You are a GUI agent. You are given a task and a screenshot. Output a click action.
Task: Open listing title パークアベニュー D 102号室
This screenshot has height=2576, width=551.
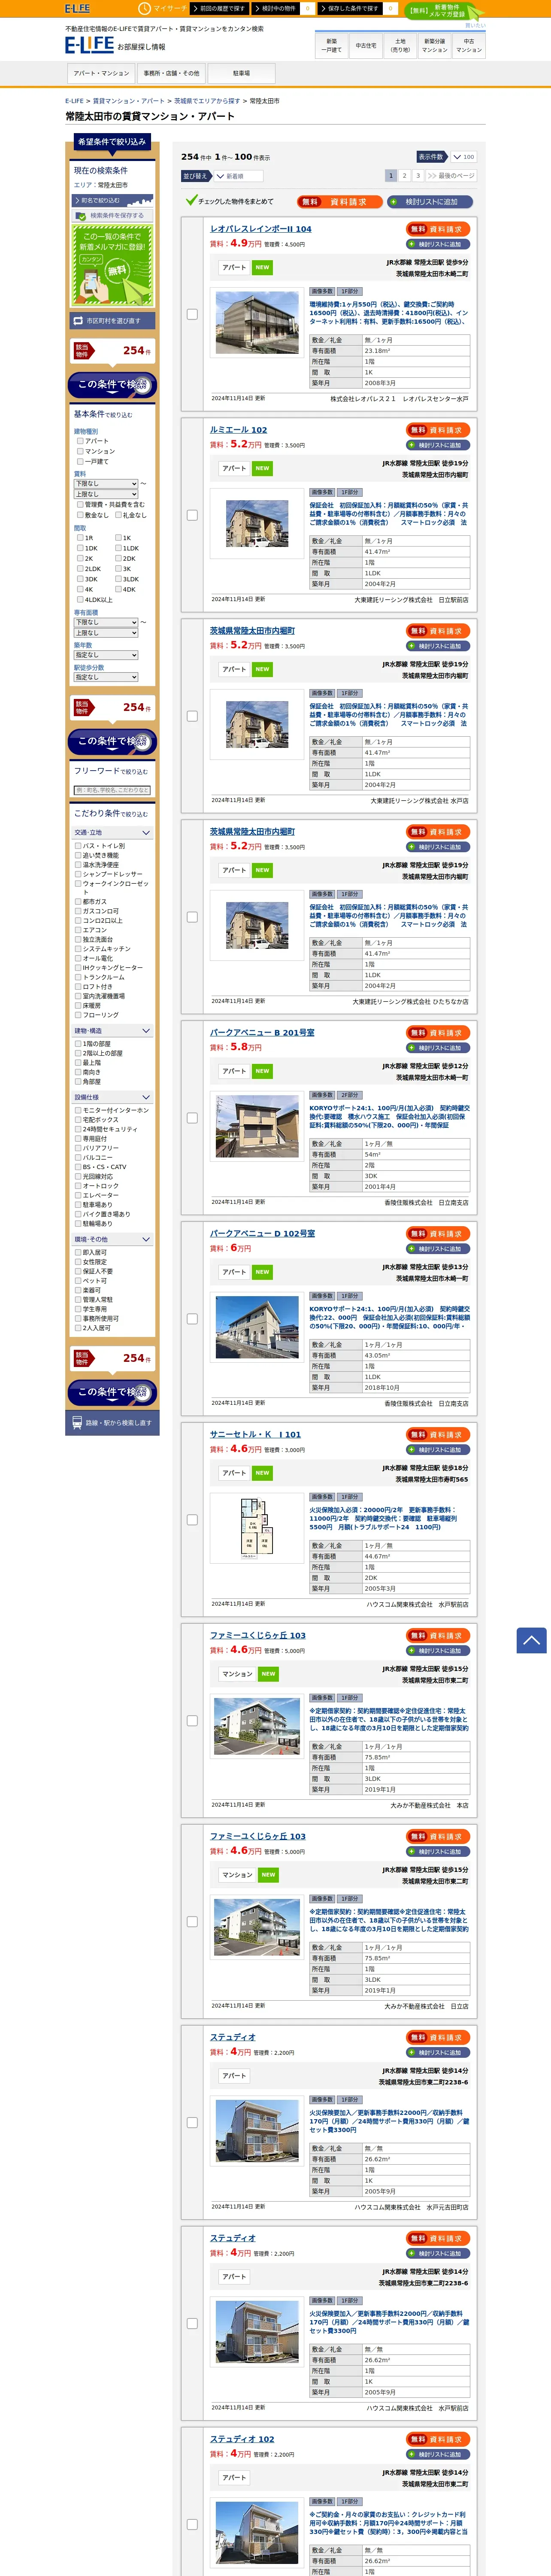pos(262,1234)
